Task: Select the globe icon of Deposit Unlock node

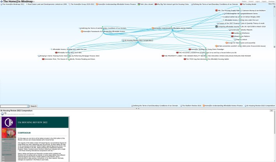Action: pyautogui.click(x=235, y=40)
